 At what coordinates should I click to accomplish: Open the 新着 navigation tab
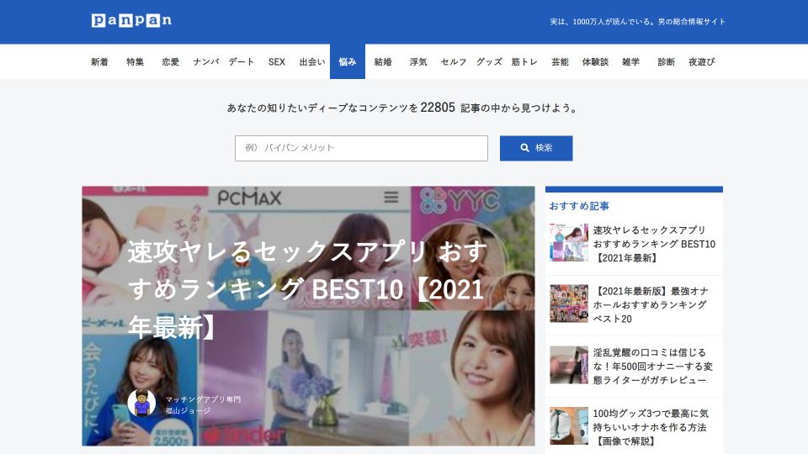(99, 62)
